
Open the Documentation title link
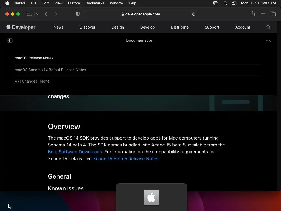140,40
